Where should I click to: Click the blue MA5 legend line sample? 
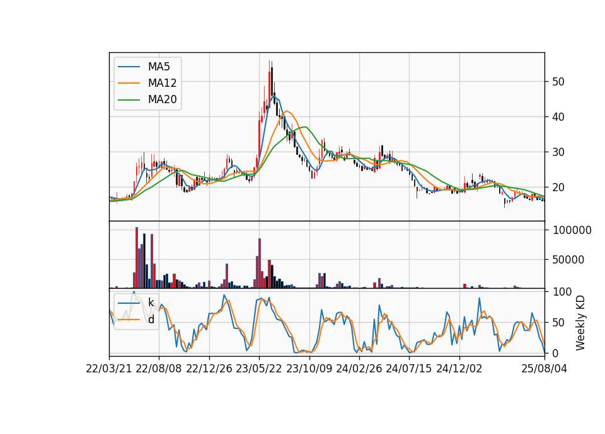click(129, 67)
